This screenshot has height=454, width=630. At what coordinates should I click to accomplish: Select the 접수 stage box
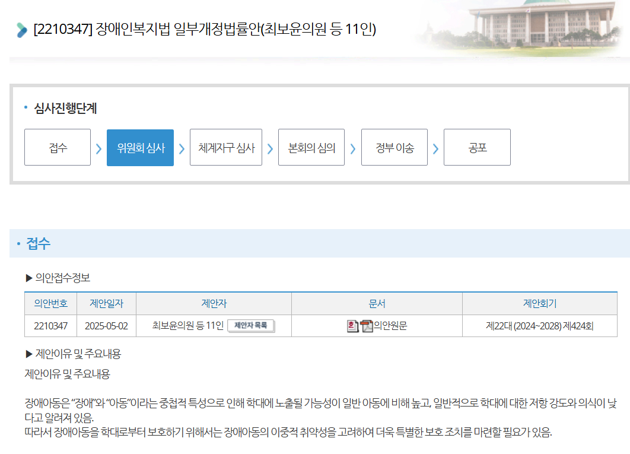[58, 147]
